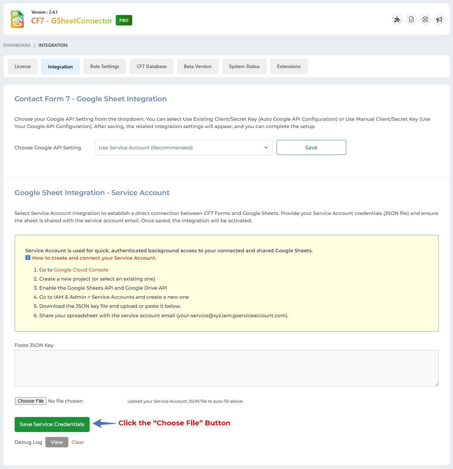Click Save Service Credentials button

pos(52,424)
